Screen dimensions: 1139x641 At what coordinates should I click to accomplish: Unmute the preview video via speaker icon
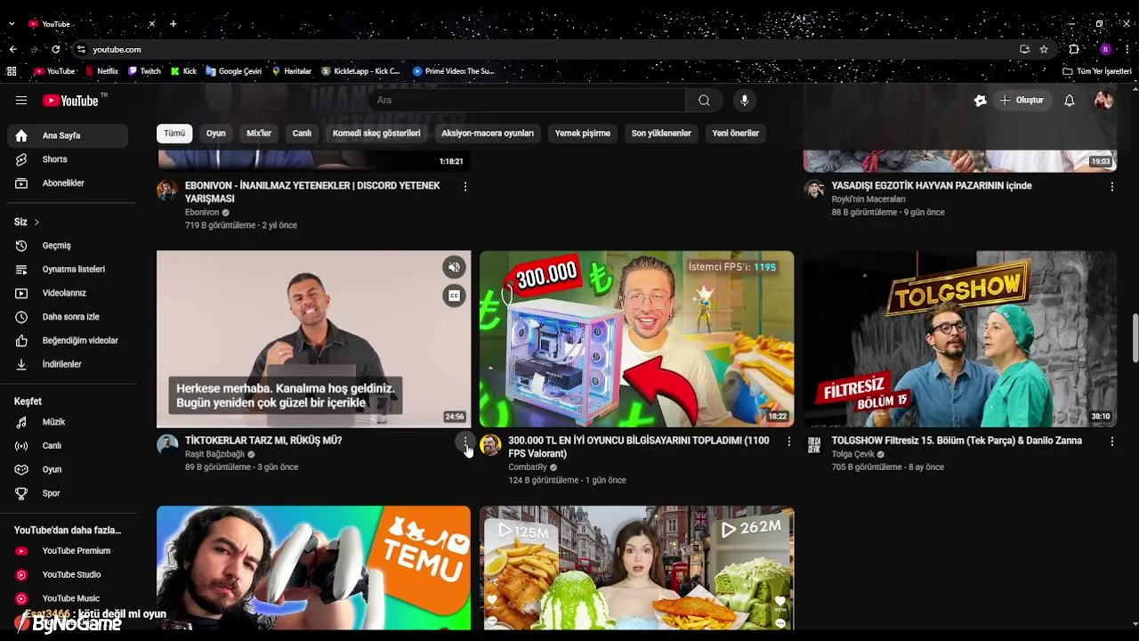(455, 267)
